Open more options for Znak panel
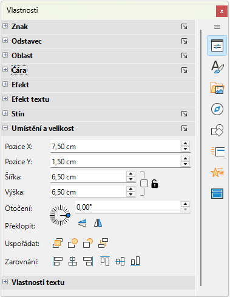The width and height of the screenshot is (230, 297). click(x=184, y=27)
